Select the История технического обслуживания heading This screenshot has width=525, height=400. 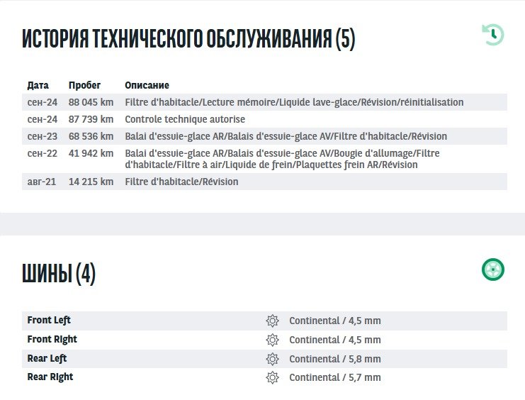click(188, 39)
